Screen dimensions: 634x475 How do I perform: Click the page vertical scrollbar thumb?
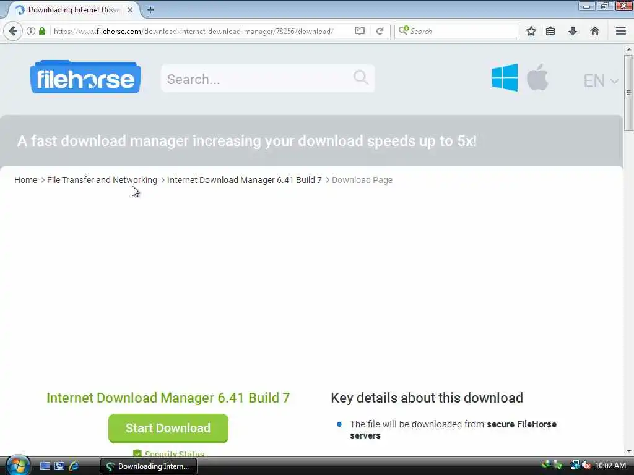point(628,92)
